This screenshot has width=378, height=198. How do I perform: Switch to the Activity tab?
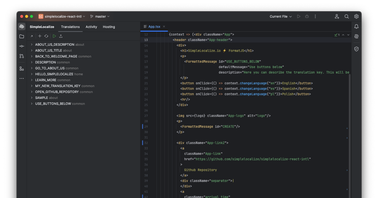click(91, 27)
